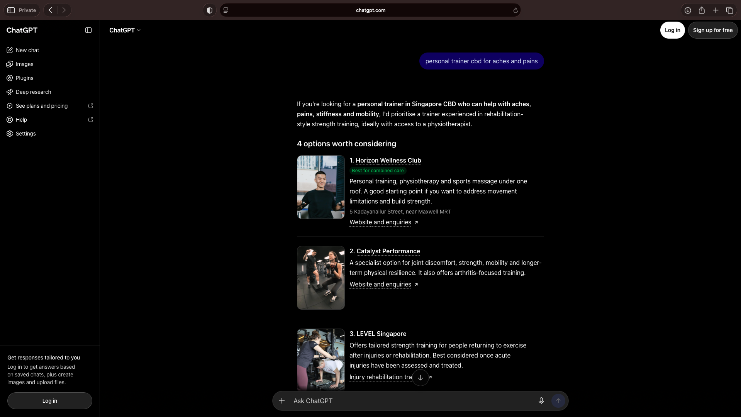Screen dimensions: 741x417
Task: Open Help in the sidebar
Action: [x=50, y=120]
